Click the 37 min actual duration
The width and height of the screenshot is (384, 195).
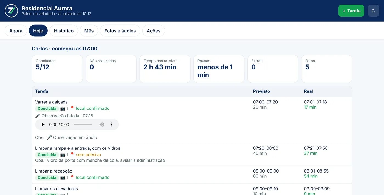click(x=310, y=154)
